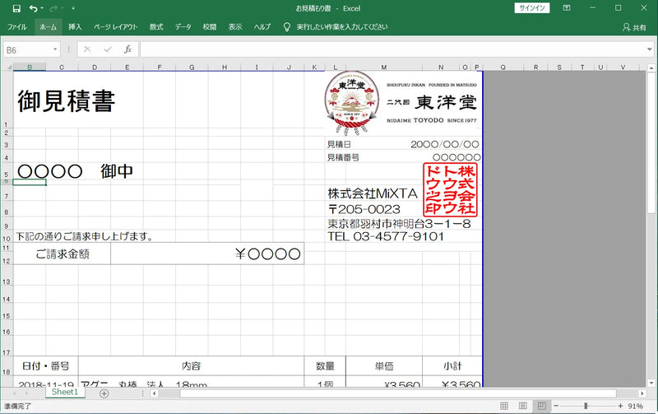
Task: Switch to Normal view icon
Action: point(504,406)
